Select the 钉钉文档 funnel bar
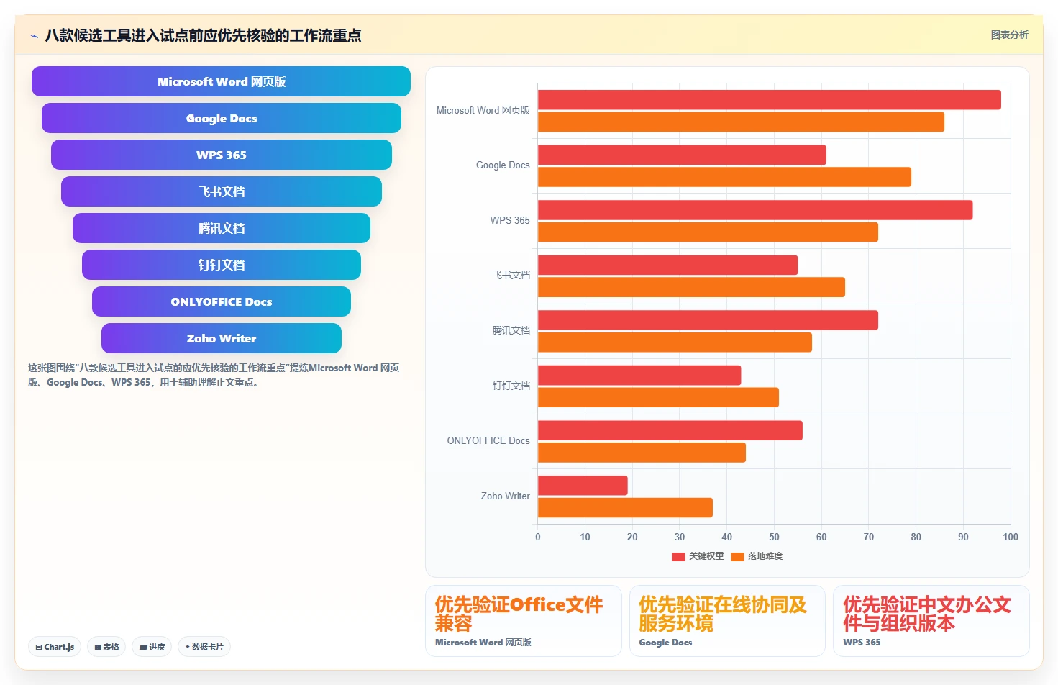Viewport: 1058px width, 685px height. [221, 265]
